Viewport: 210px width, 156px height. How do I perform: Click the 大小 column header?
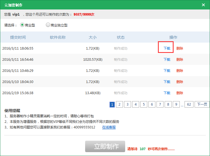(93, 37)
